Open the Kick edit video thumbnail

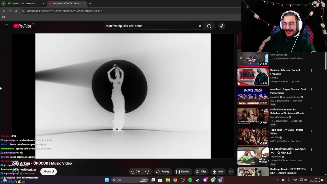tap(253, 156)
